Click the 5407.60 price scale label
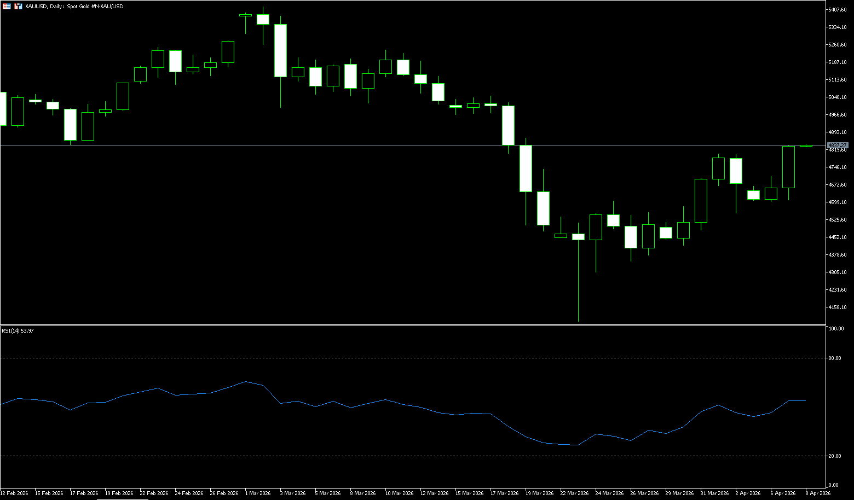The image size is (854, 500). [x=838, y=10]
